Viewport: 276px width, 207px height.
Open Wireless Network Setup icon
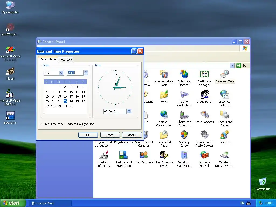point(225,155)
